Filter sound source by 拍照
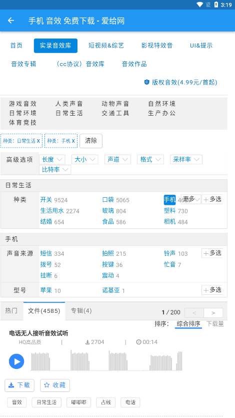This screenshot has height=418, width=235. pos(108,253)
